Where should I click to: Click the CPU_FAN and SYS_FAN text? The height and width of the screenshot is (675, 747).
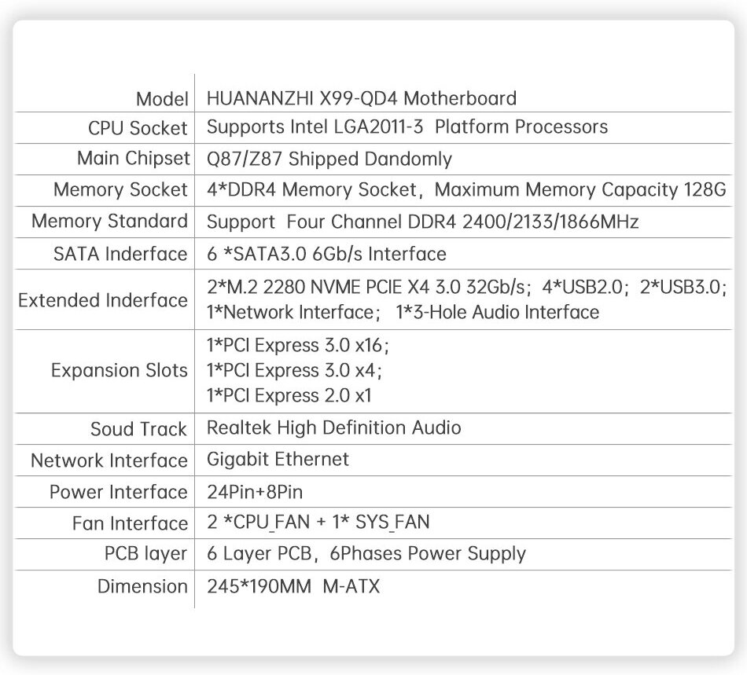[x=318, y=522]
